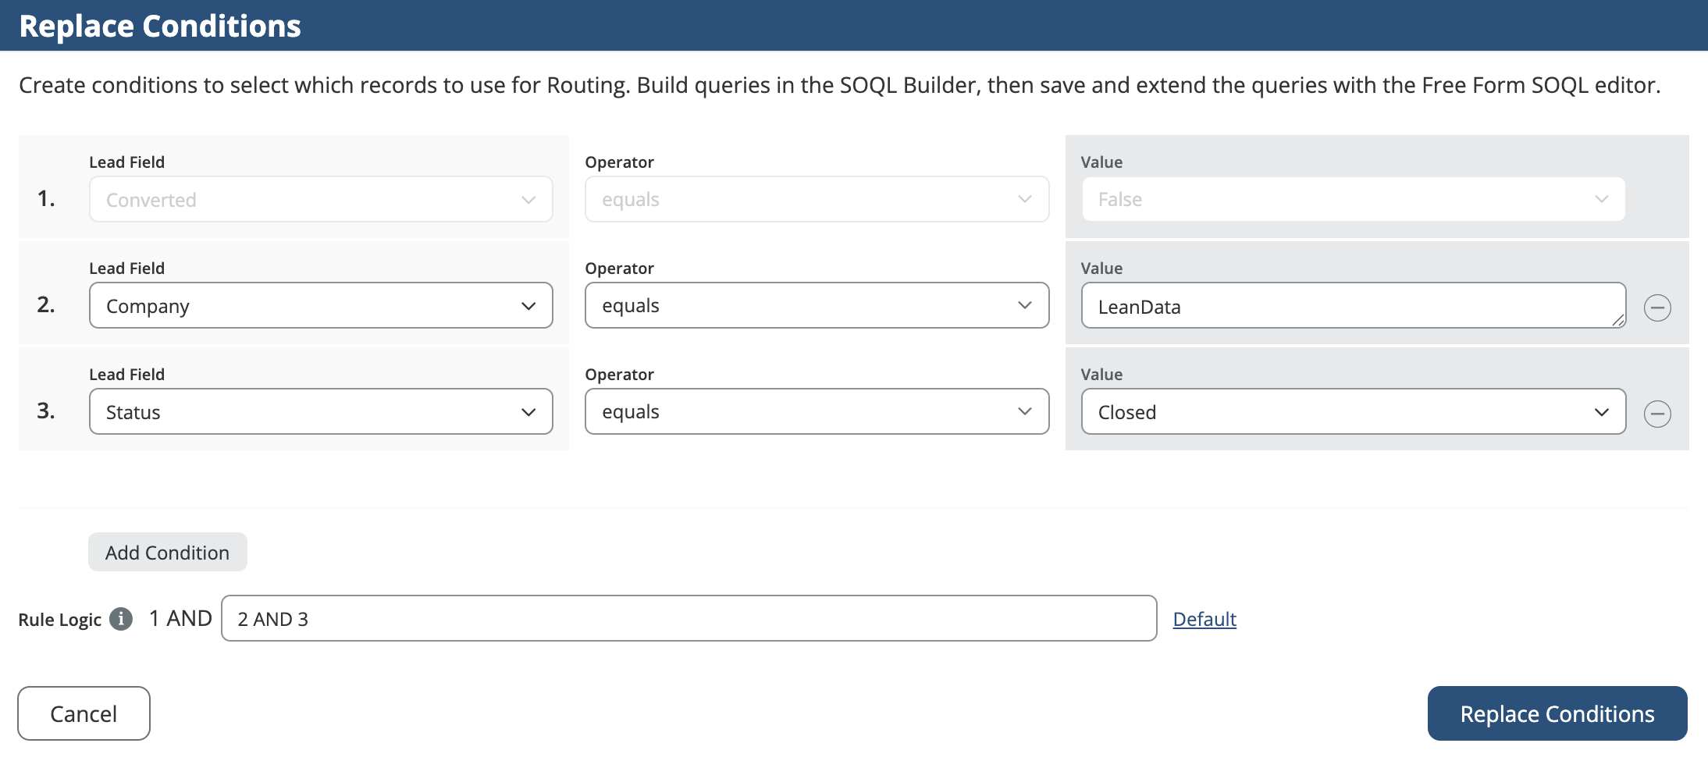Image resolution: width=1708 pixels, height=768 pixels.
Task: Show Rule Logic info tooltip icon
Action: tap(121, 619)
